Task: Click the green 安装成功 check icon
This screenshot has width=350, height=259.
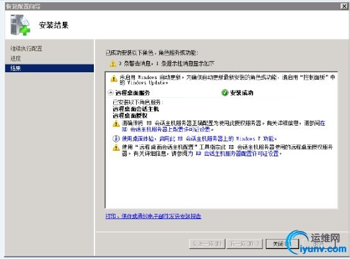Action: pos(225,93)
